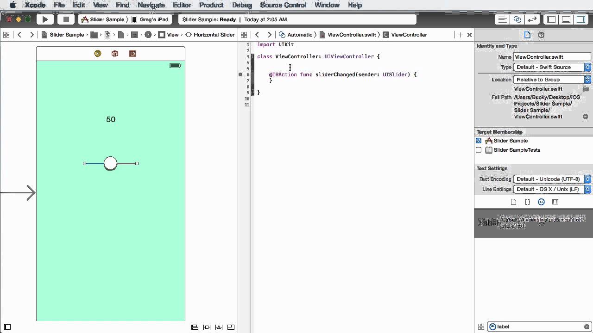
Task: Show the Code Snippet library icon
Action: click(527, 202)
